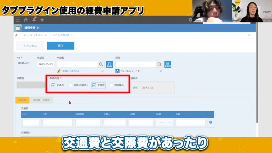The height and width of the screenshot is (153, 272).
Task: Click the キャンセル button
Action: [x=30, y=46]
